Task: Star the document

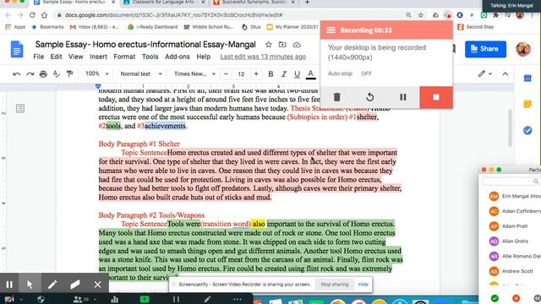Action: 269,45
